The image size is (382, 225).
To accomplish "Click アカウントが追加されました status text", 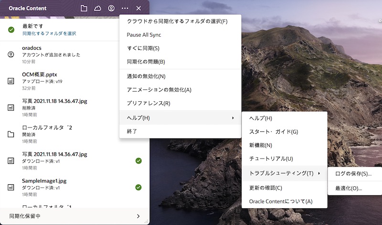I will 51,55.
